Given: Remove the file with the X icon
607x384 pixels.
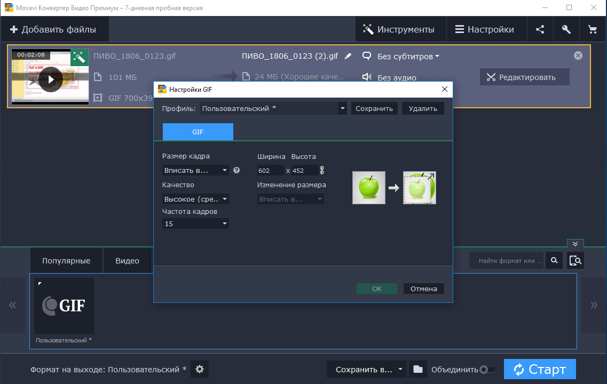Looking at the screenshot, I should pyautogui.click(x=578, y=55).
